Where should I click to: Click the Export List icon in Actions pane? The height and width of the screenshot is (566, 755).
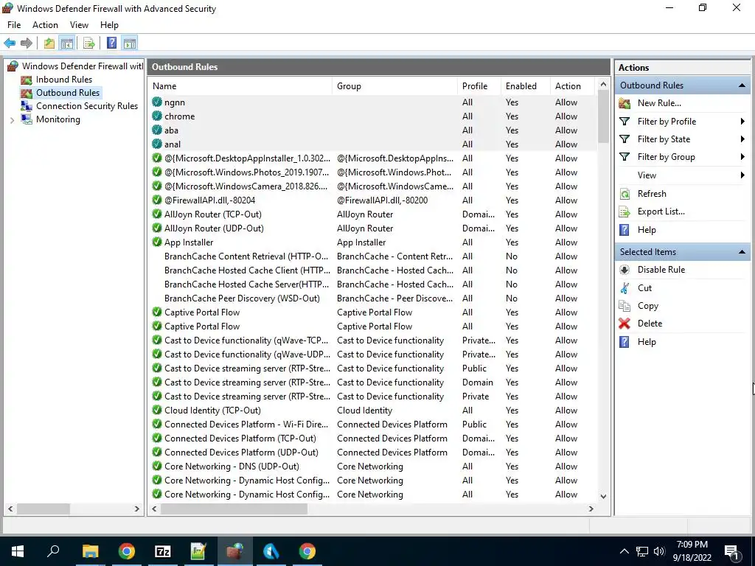pos(624,212)
